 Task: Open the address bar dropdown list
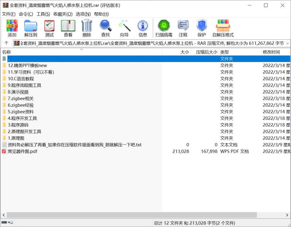tap(287, 43)
